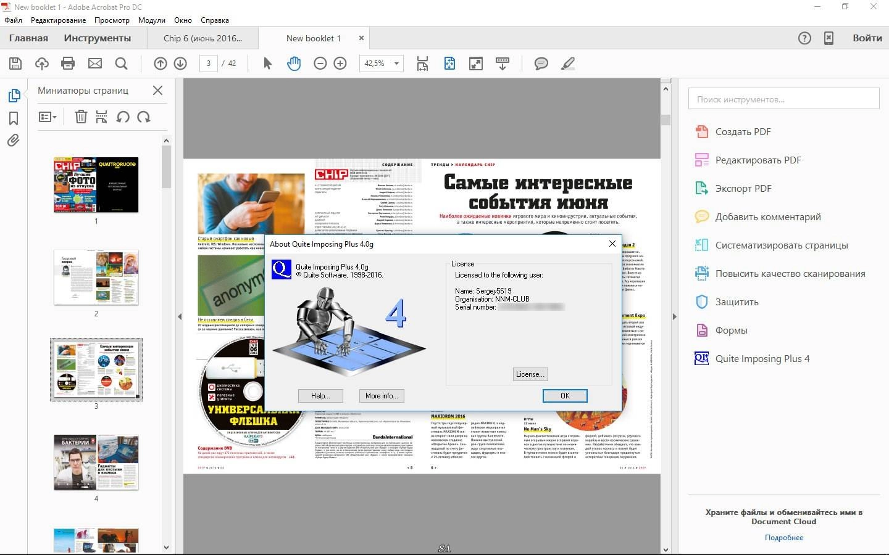Select page 4 thumbnail
The width and height of the screenshot is (889, 555).
(96, 462)
